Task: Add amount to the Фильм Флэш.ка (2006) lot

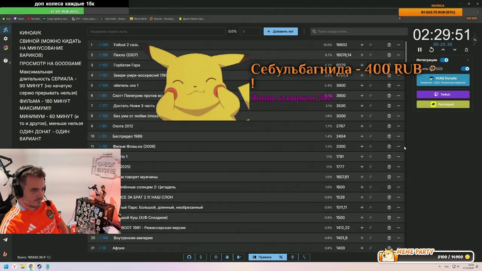Action: point(362,146)
